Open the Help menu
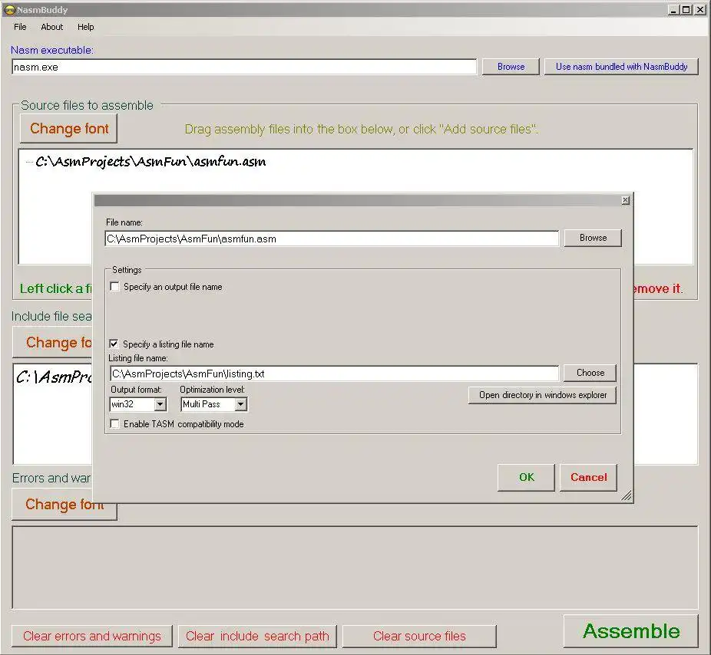711x655 pixels. point(86,27)
